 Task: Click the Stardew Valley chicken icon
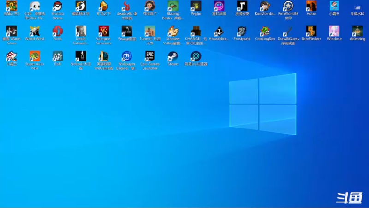pyautogui.click(x=173, y=31)
